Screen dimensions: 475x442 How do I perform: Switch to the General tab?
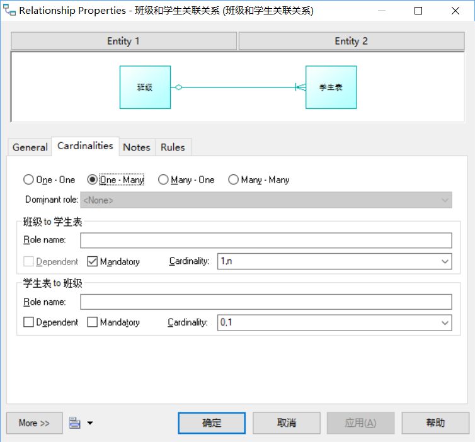[30, 147]
